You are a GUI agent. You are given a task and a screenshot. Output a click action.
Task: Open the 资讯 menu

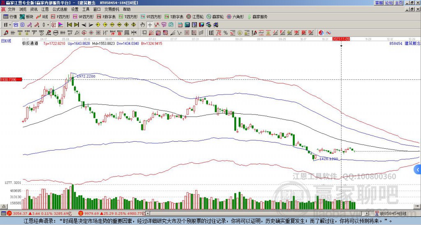[34, 9]
